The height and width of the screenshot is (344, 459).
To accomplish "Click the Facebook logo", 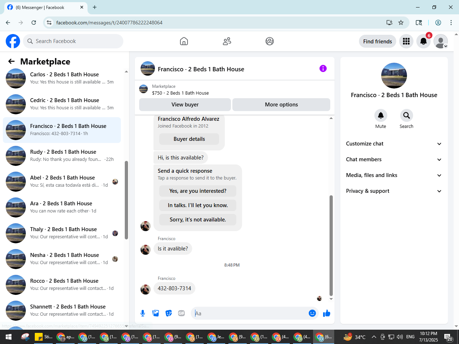I will [x=13, y=41].
